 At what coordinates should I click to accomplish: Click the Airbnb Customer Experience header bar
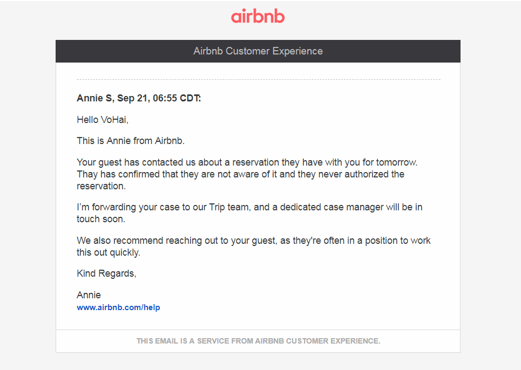(258, 51)
